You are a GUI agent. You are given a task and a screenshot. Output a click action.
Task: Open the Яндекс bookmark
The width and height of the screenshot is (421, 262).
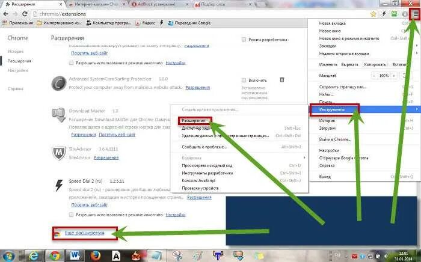[146, 23]
